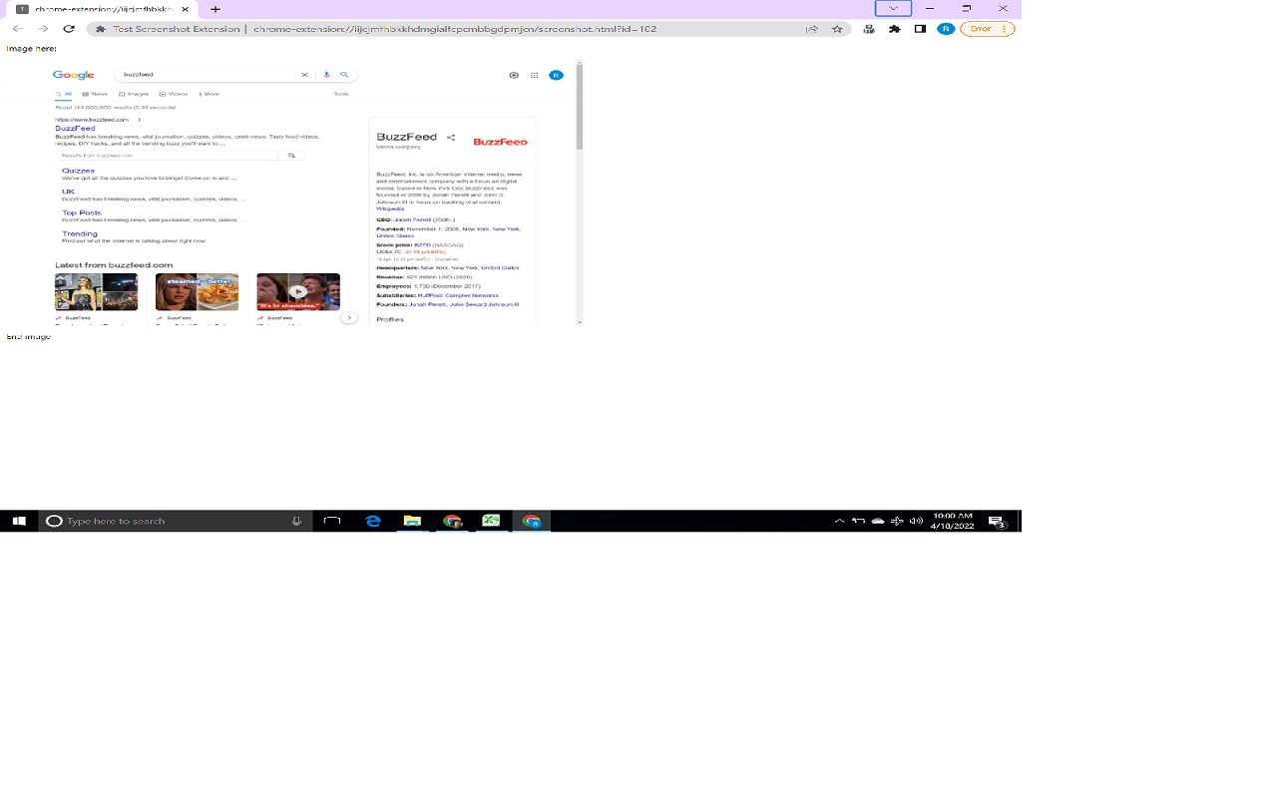This screenshot has width=1277, height=798.
Task: Open the BZFD stock ticker link
Action: click(x=422, y=244)
